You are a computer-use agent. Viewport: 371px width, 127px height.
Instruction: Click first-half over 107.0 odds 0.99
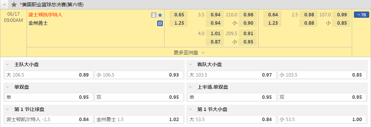341,15
